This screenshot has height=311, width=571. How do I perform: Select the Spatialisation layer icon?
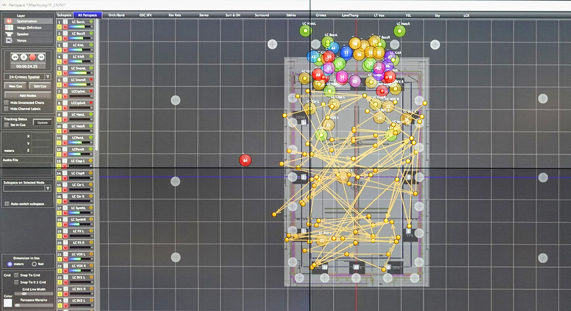[x=9, y=21]
